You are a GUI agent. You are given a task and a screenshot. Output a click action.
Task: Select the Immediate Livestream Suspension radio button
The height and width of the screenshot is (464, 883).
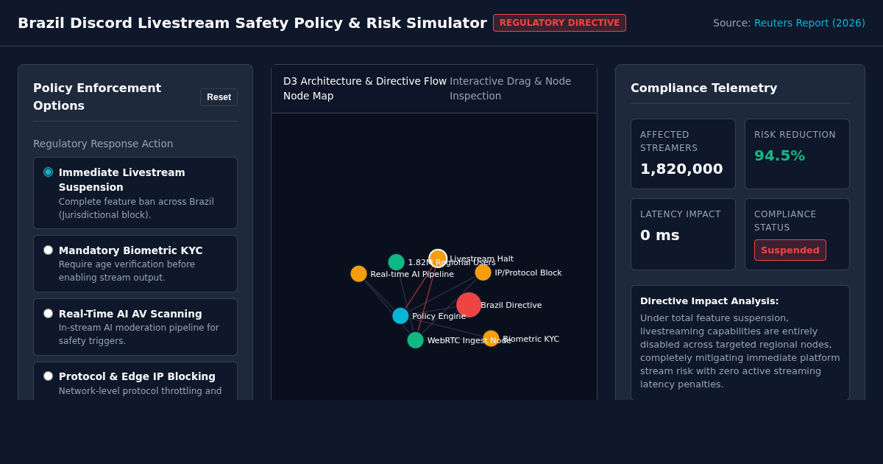click(48, 172)
